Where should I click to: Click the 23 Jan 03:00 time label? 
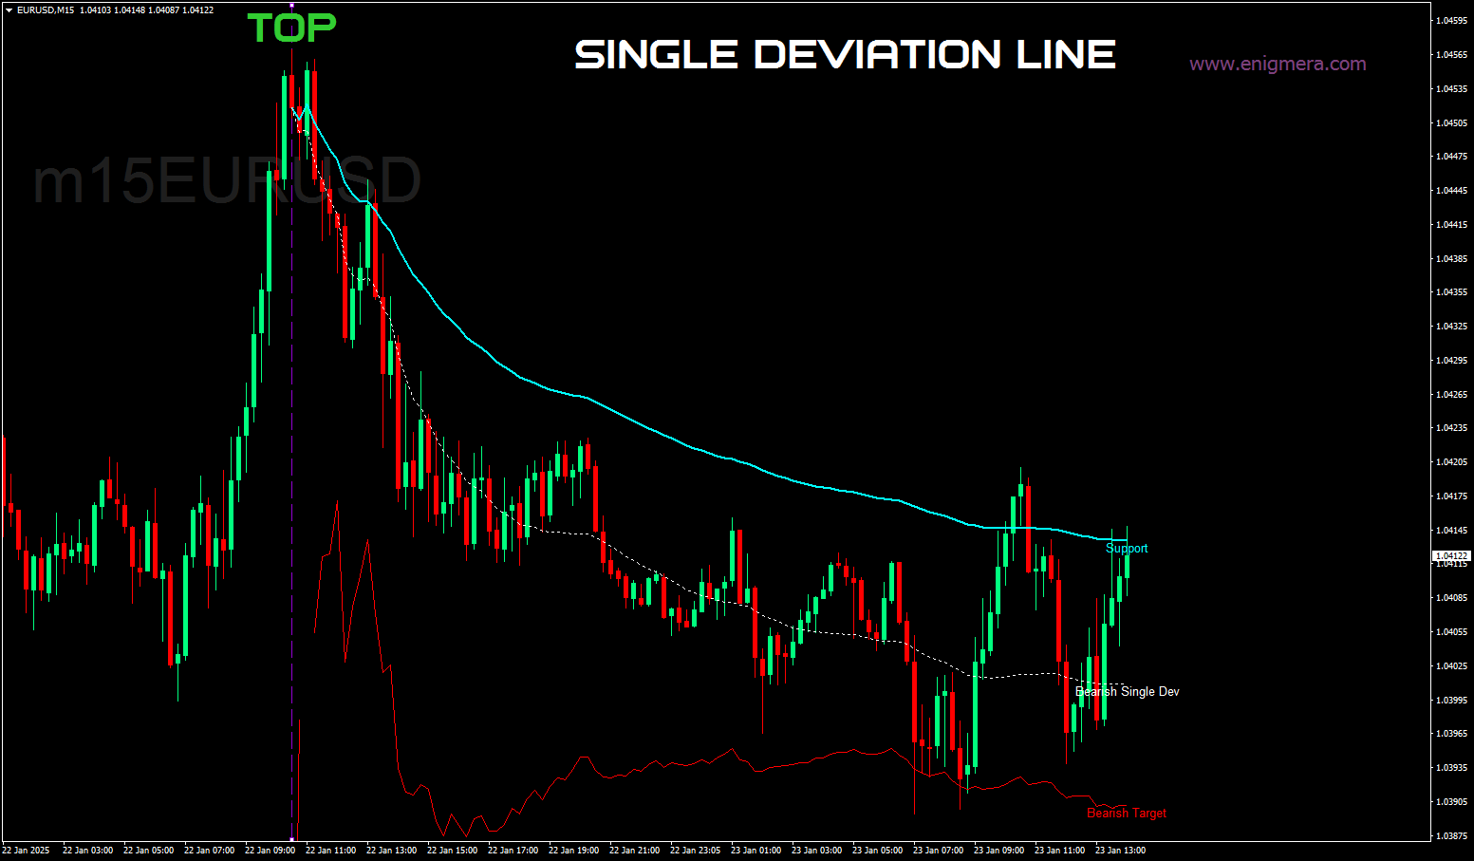tap(816, 851)
